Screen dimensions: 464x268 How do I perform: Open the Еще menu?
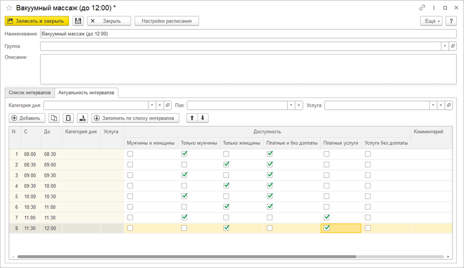point(431,21)
